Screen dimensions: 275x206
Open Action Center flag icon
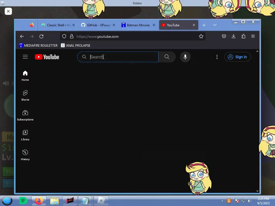point(237,201)
